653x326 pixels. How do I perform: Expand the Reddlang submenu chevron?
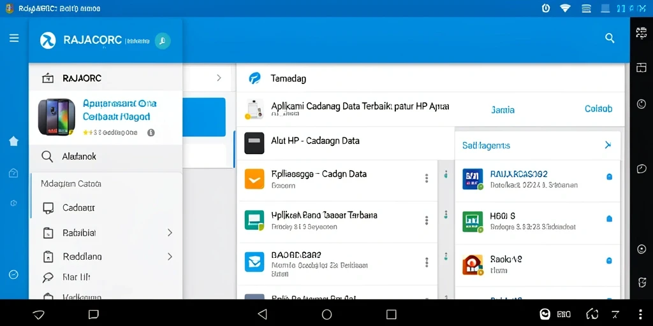[x=170, y=257]
